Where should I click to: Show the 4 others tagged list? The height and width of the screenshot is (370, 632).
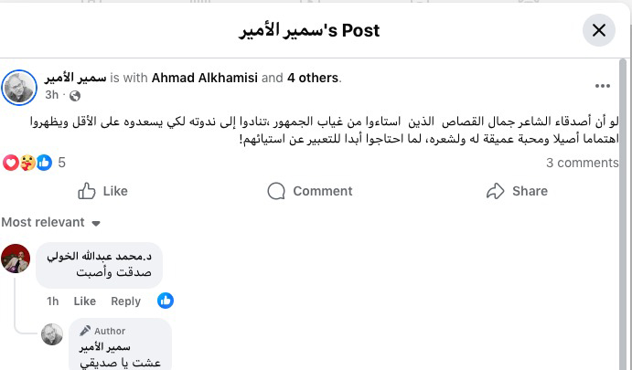click(313, 78)
